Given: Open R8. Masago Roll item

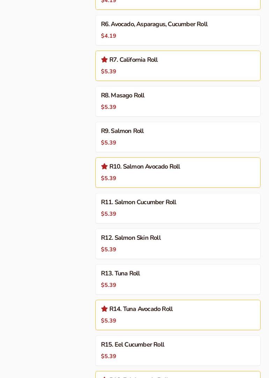Looking at the screenshot, I should coord(123,96).
